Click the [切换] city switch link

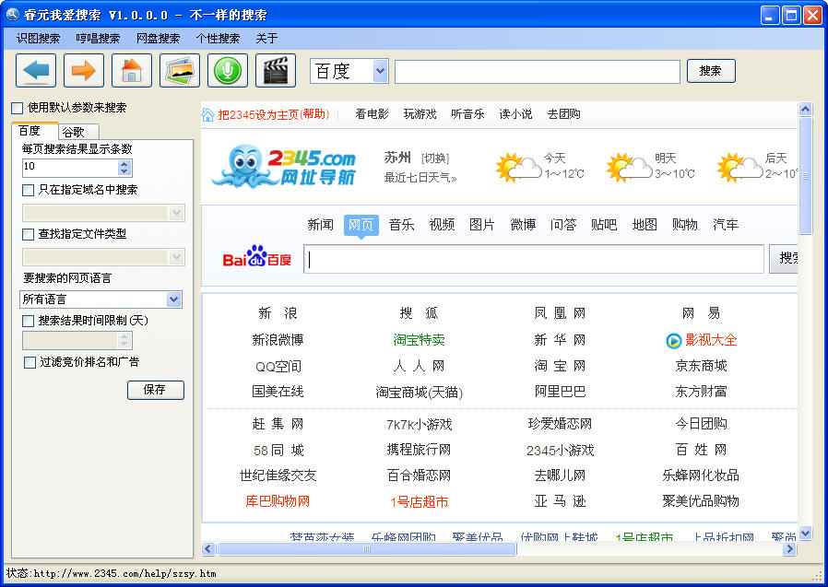click(435, 158)
